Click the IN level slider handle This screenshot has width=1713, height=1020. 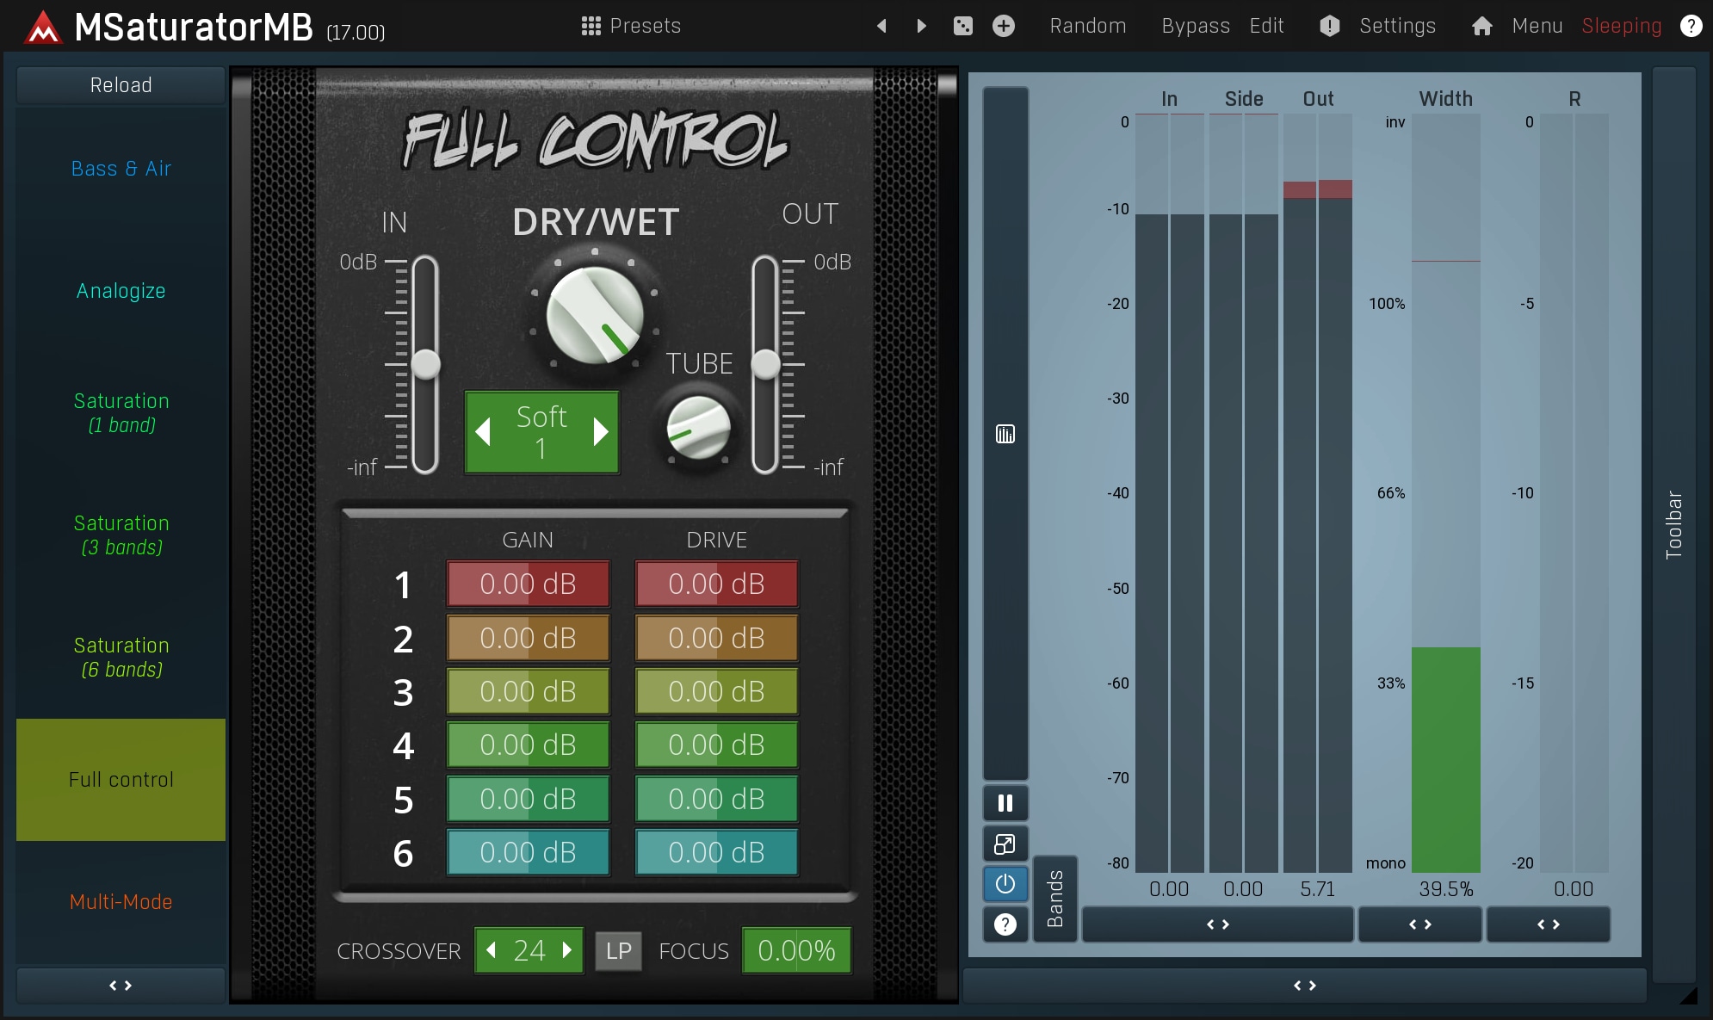point(425,364)
